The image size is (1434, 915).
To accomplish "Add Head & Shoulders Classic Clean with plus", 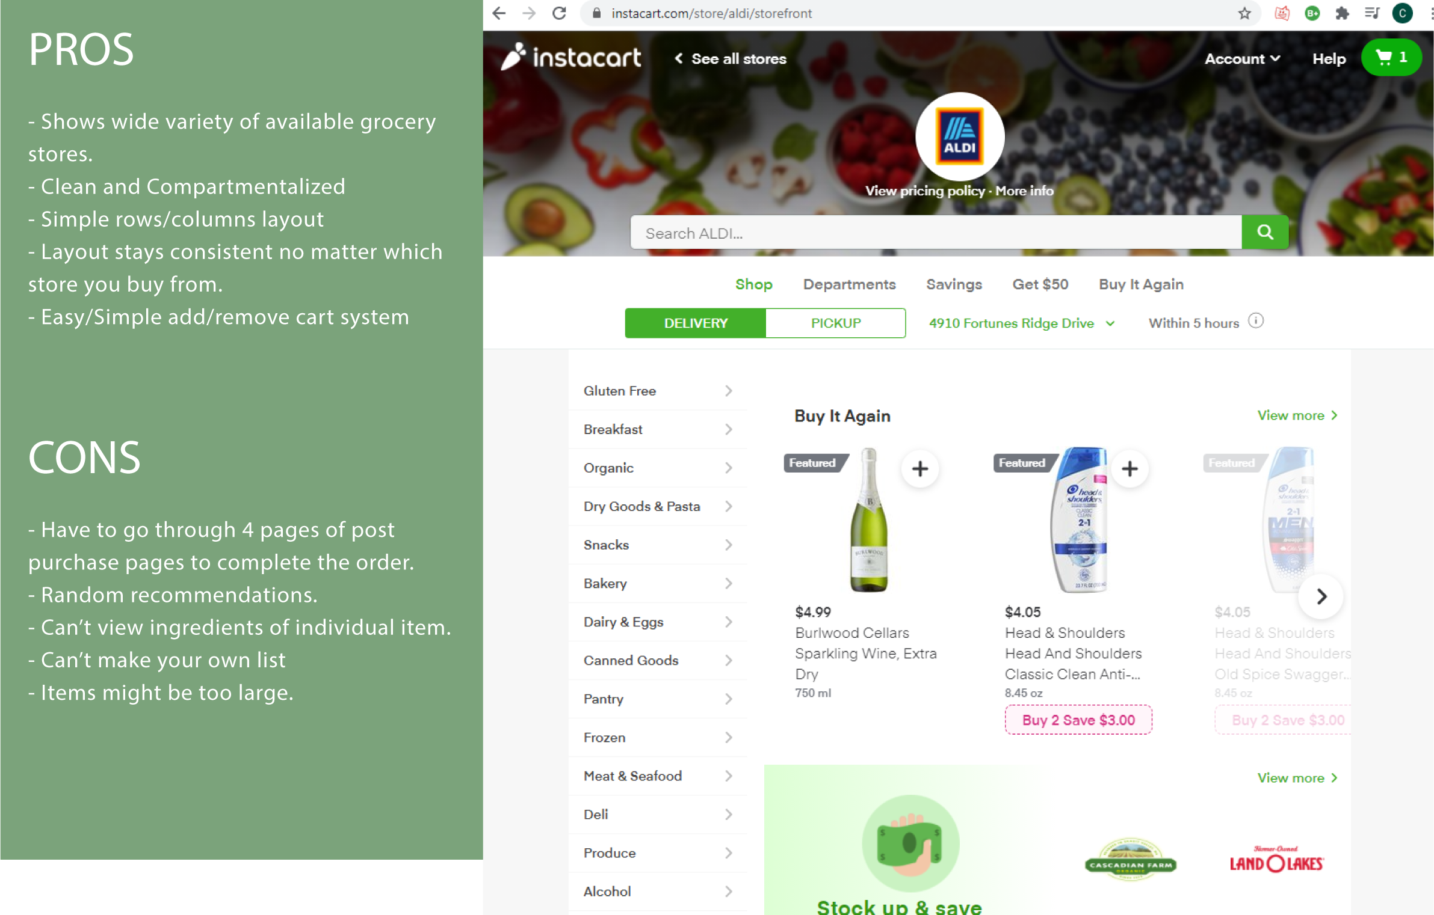I will [x=1130, y=468].
